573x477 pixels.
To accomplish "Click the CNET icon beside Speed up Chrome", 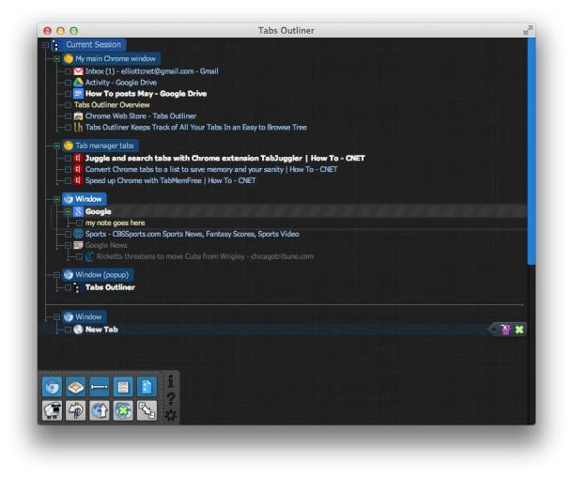I will coord(77,180).
